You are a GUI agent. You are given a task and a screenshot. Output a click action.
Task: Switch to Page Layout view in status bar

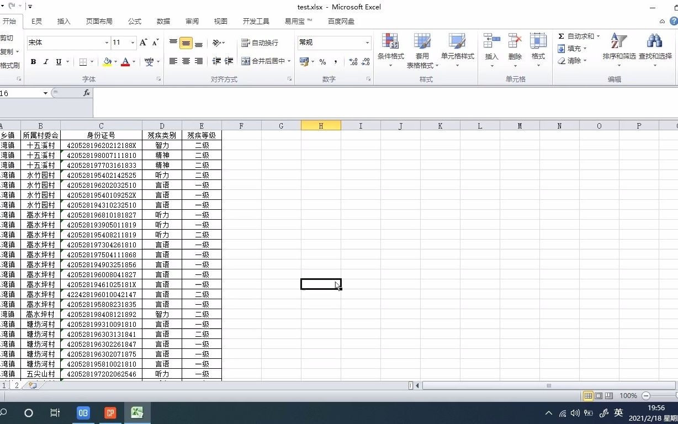point(598,396)
